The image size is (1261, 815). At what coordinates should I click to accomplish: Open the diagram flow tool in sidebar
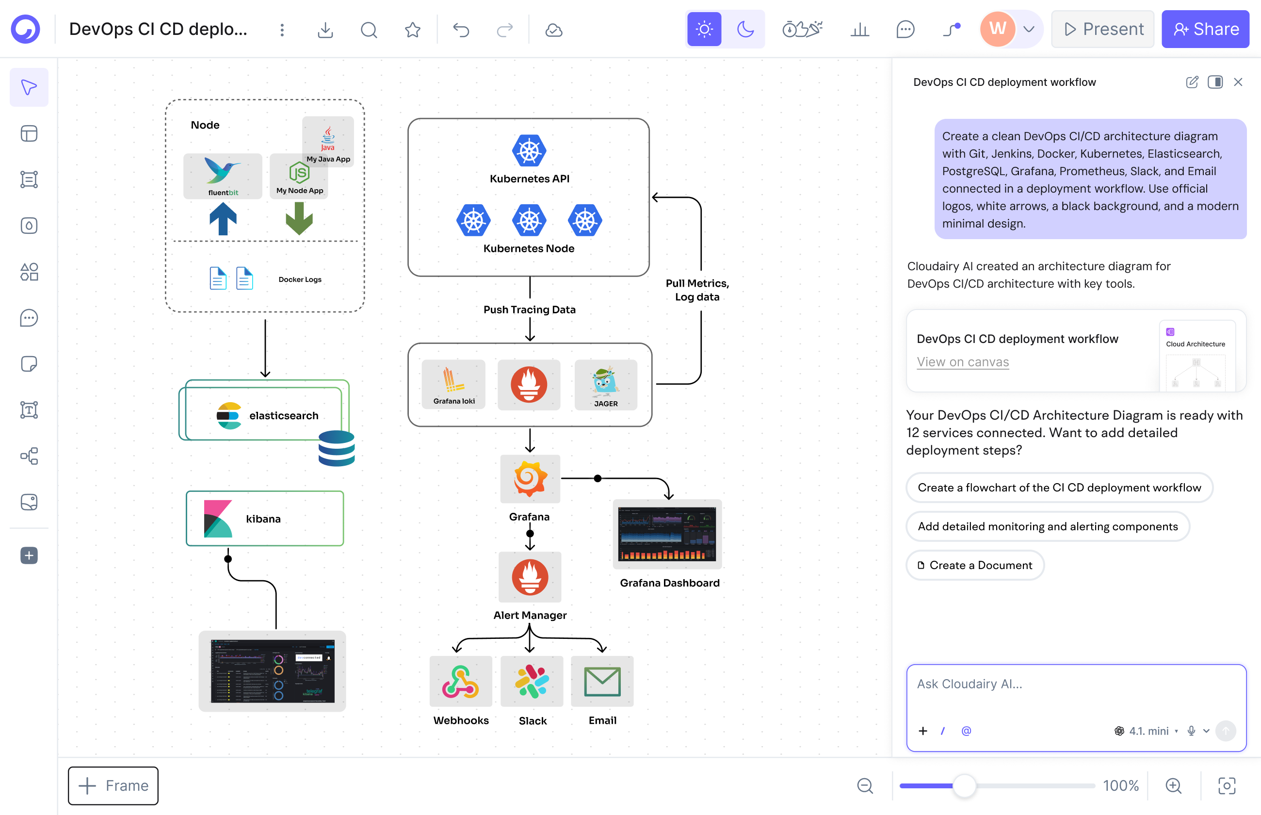tap(29, 456)
